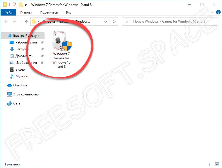Go back with the back arrow
Viewport: 222px width, 168px height.
pos(6,21)
